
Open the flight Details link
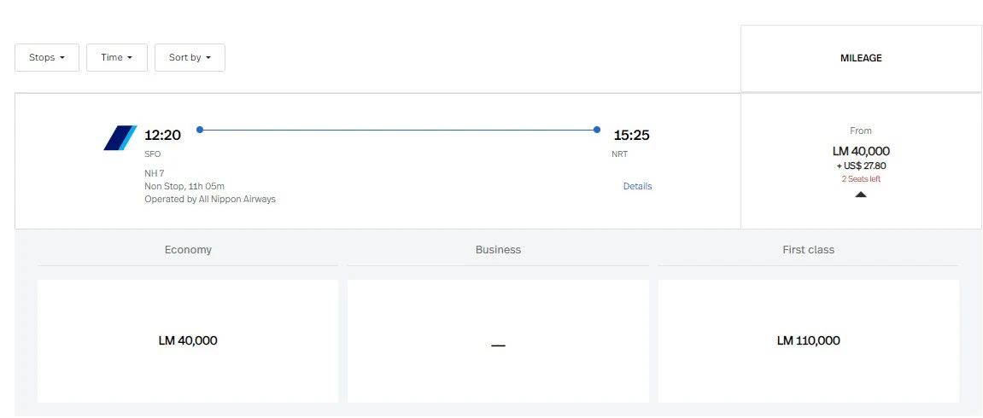click(637, 186)
